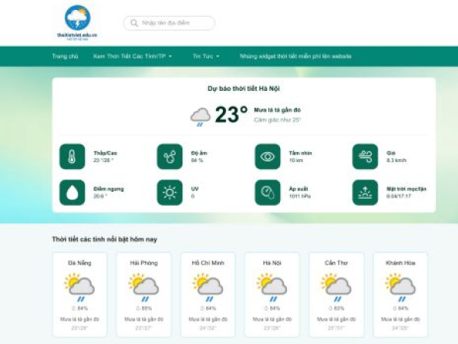Click the Đà Nẵng weather icon
Image resolution: width=458 pixels, height=344 pixels.
point(79,287)
